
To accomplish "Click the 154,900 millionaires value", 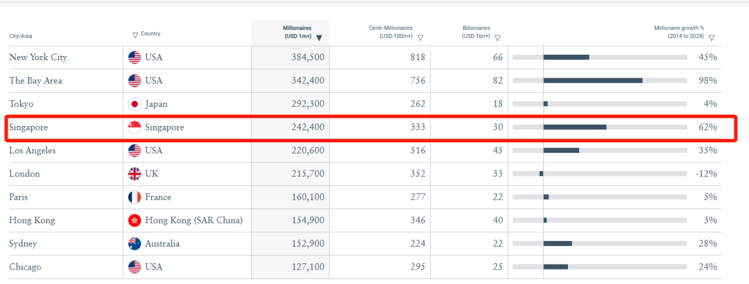I will pyautogui.click(x=308, y=220).
